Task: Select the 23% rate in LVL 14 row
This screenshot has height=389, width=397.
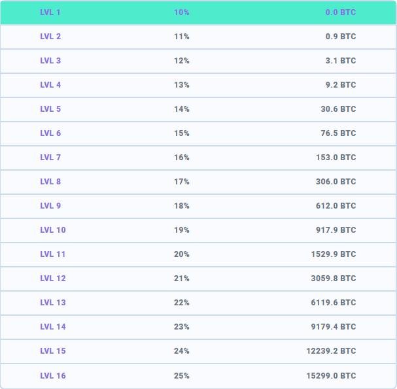Action: point(182,327)
